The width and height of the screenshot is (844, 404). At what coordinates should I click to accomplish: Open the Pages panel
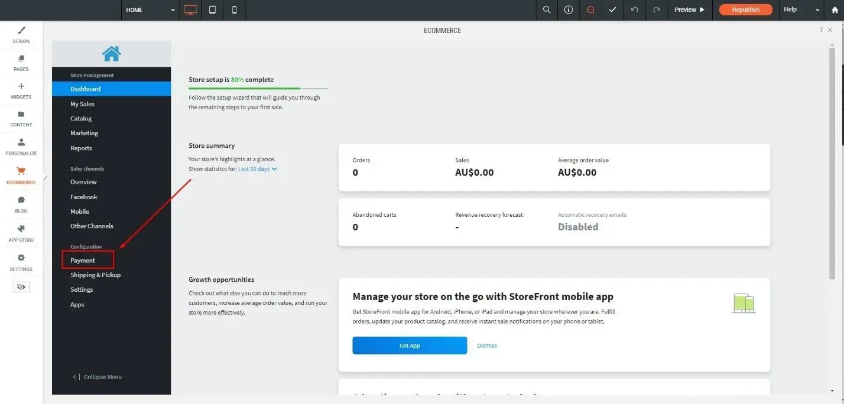[x=21, y=63]
